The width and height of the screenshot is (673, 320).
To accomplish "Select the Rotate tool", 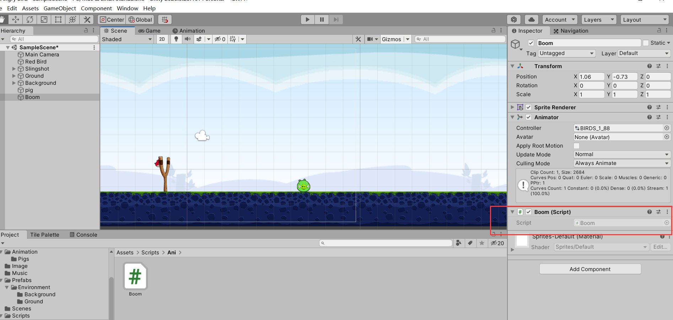I will [30, 20].
